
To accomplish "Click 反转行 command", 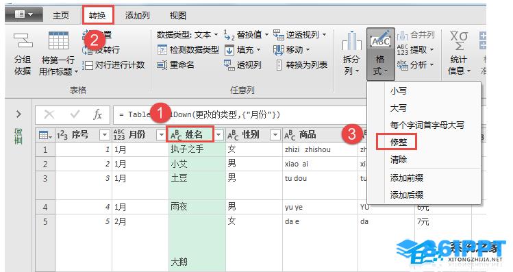I will pos(101,50).
